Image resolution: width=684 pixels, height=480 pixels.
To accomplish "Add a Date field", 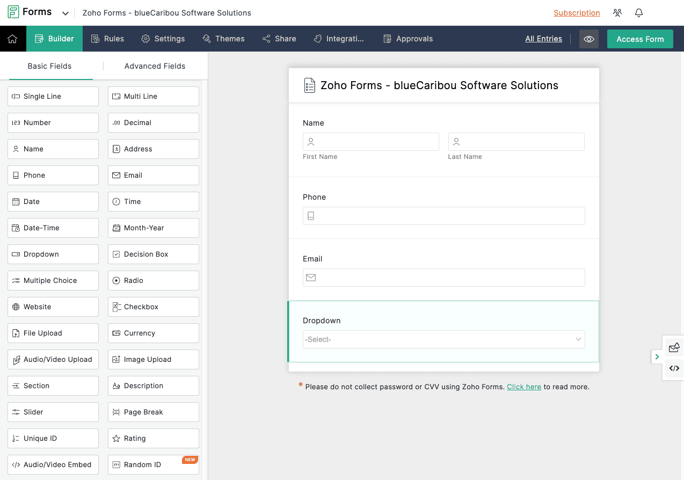I will tap(53, 201).
